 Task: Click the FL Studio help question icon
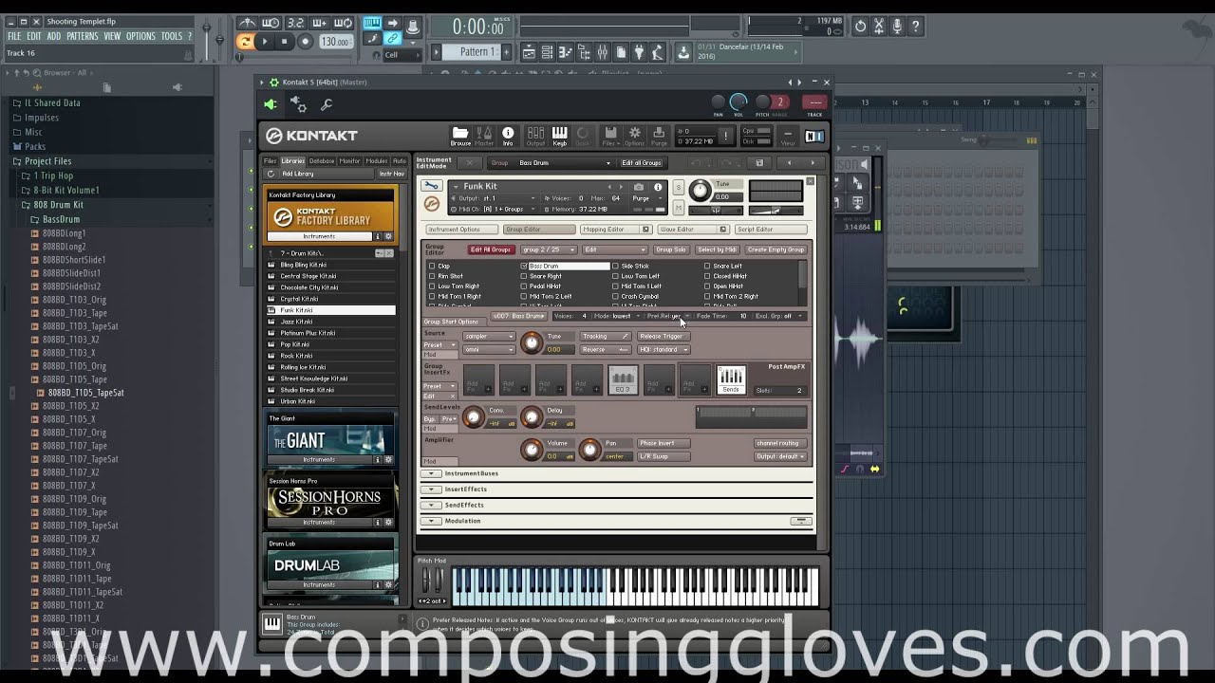point(916,27)
